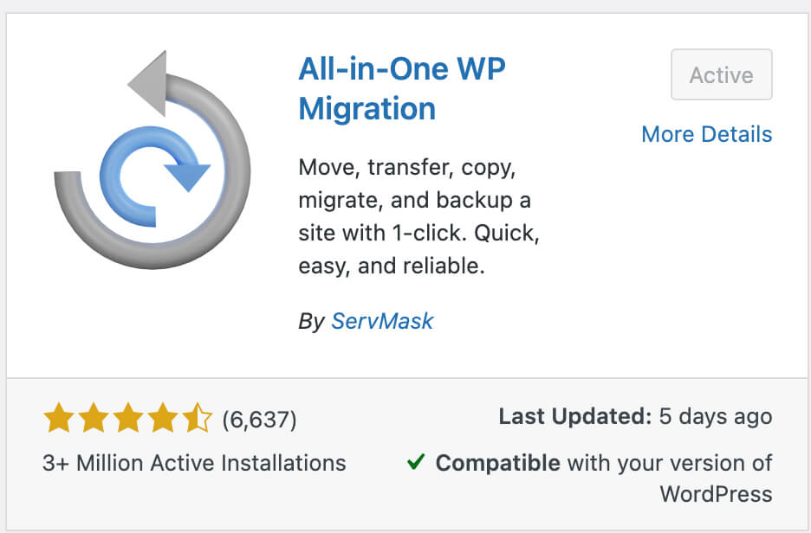Click the Last Updated label
Image resolution: width=811 pixels, height=533 pixels.
coord(574,416)
